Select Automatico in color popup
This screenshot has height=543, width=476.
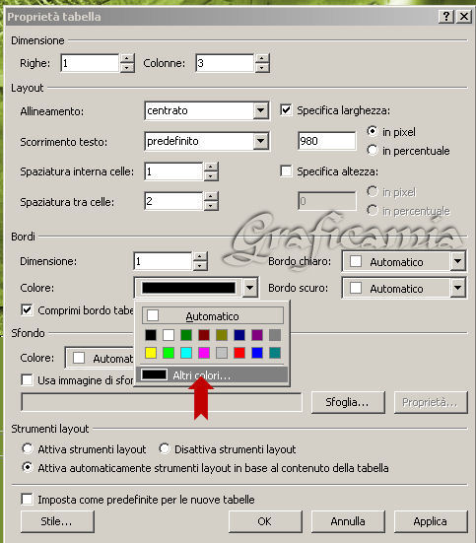point(213,315)
